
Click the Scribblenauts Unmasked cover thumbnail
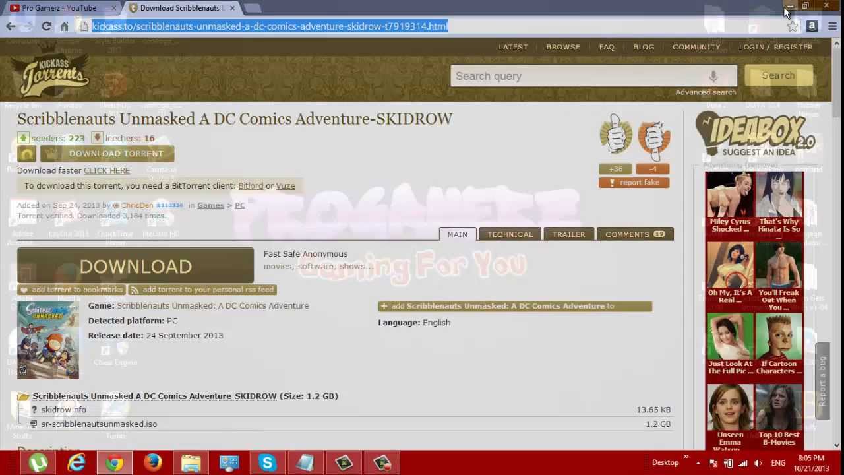[x=48, y=340]
